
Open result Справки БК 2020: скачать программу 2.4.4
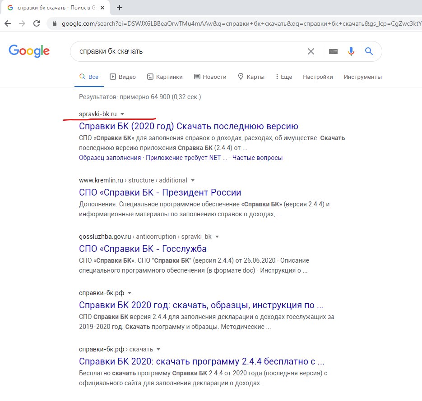(202, 361)
